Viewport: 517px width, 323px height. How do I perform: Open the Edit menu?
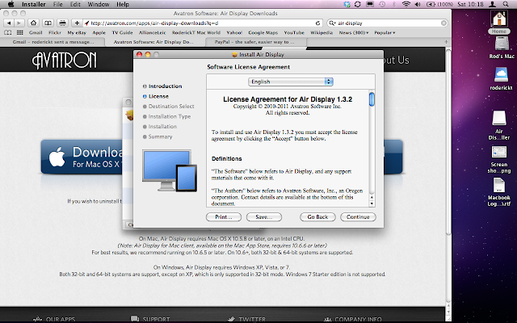[x=75, y=4]
